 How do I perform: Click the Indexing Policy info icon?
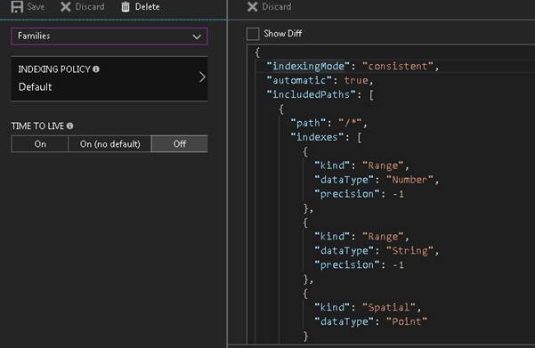pyautogui.click(x=96, y=69)
